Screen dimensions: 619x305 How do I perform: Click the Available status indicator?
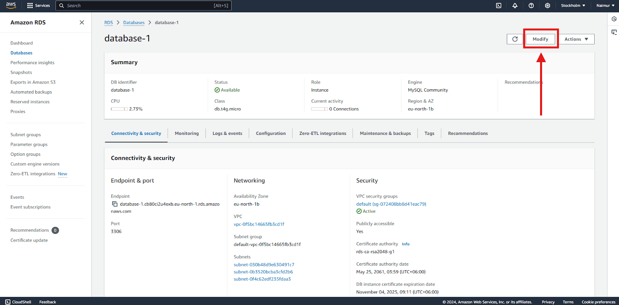point(227,90)
